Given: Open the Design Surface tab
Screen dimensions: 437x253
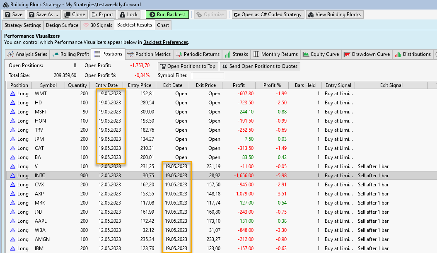Looking at the screenshot, I should click(x=62, y=25).
